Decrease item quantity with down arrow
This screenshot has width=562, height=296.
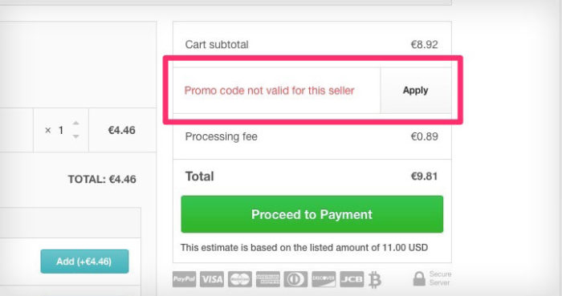[x=75, y=136]
